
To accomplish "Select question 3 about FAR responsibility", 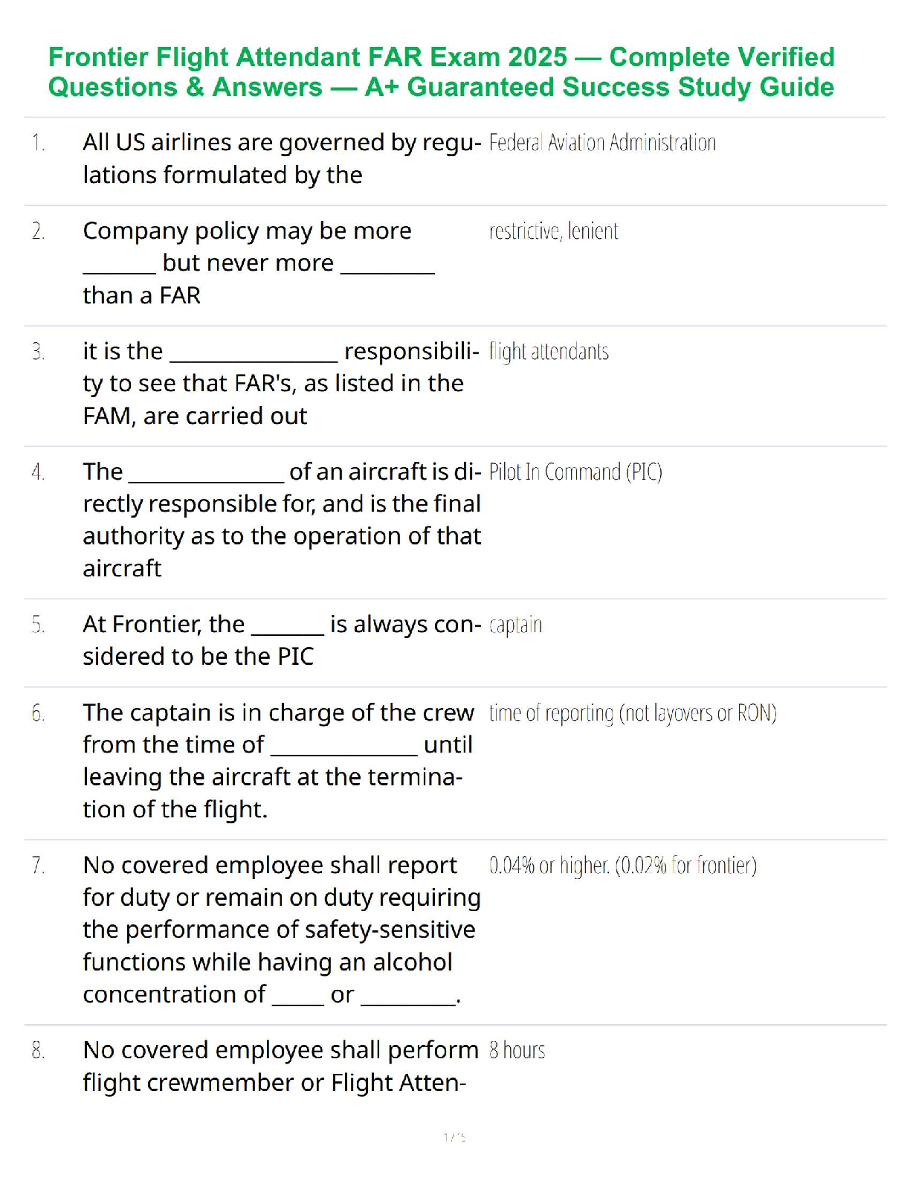I will pos(281,383).
